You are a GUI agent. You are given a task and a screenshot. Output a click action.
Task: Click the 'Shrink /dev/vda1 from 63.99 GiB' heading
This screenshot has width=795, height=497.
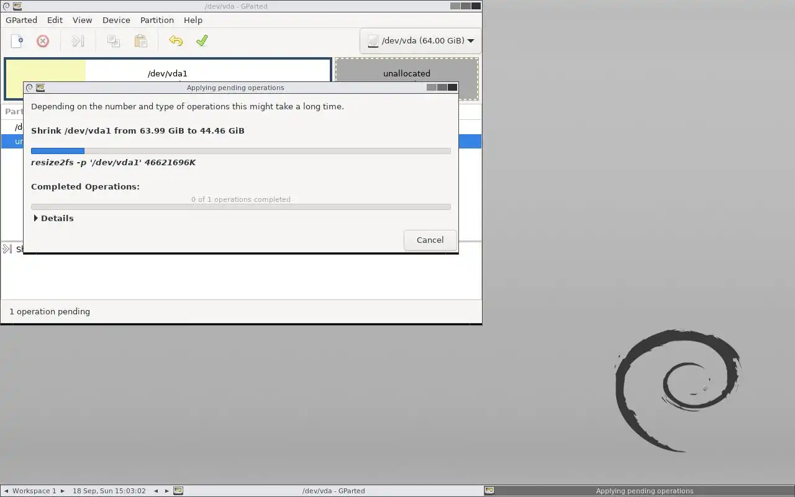point(138,130)
